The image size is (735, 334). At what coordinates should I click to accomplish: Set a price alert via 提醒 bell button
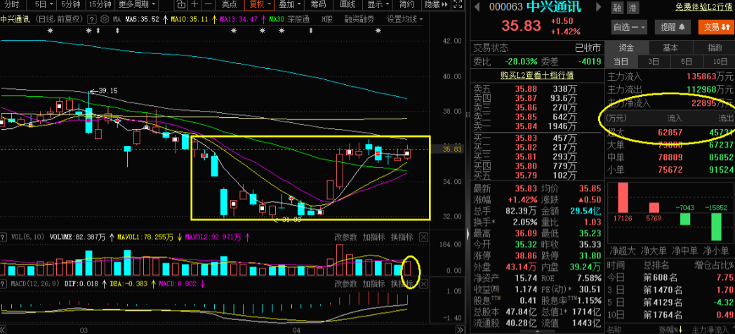[x=673, y=27]
